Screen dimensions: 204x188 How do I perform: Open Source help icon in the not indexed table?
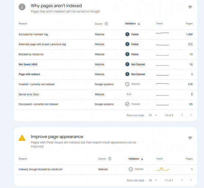(x=106, y=24)
